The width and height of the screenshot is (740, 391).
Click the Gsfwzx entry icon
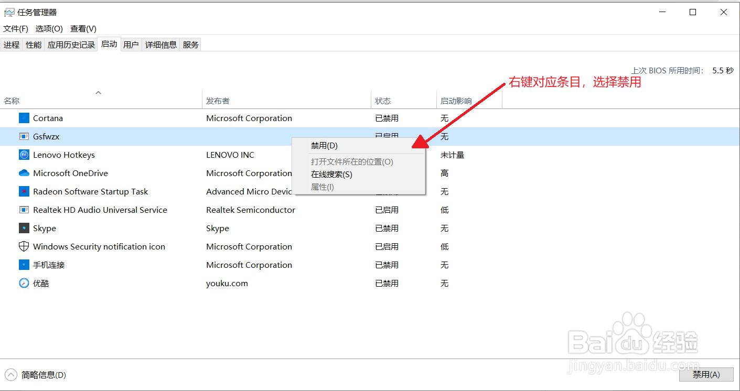point(24,136)
